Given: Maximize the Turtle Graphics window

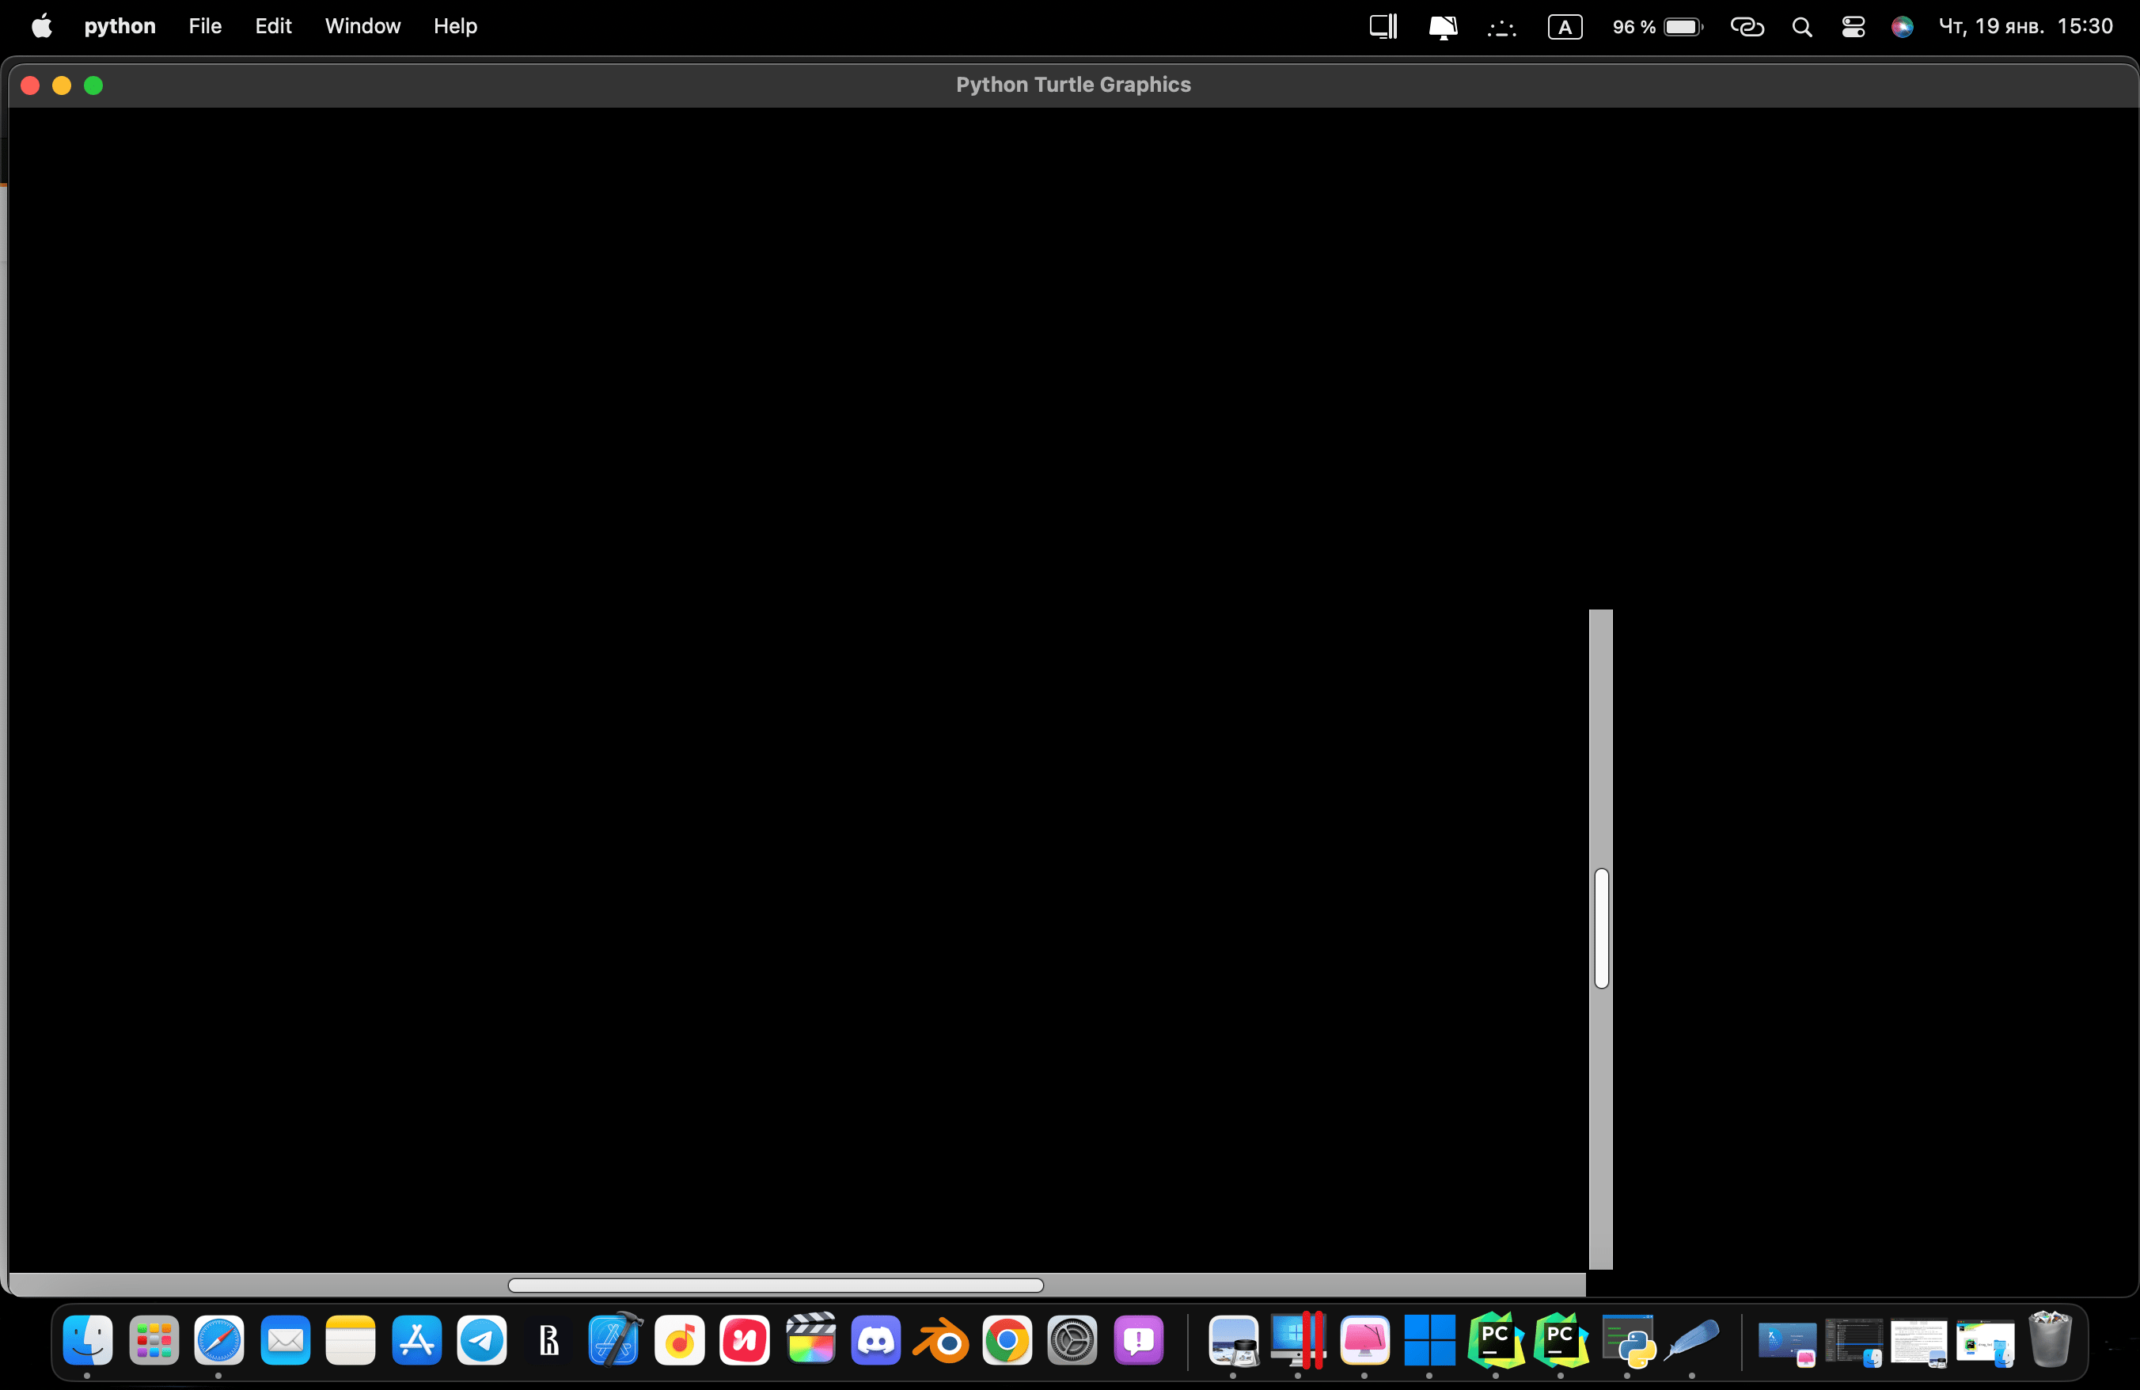Looking at the screenshot, I should coord(93,85).
